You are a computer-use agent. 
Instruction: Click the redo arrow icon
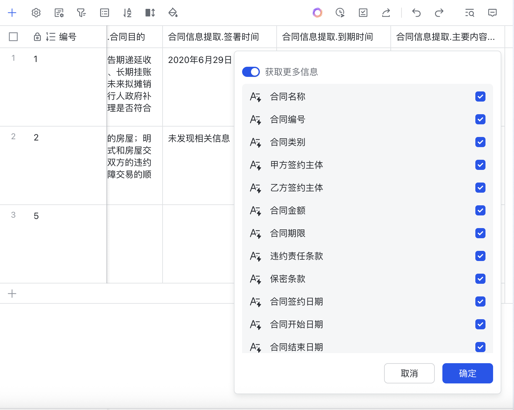point(439,13)
